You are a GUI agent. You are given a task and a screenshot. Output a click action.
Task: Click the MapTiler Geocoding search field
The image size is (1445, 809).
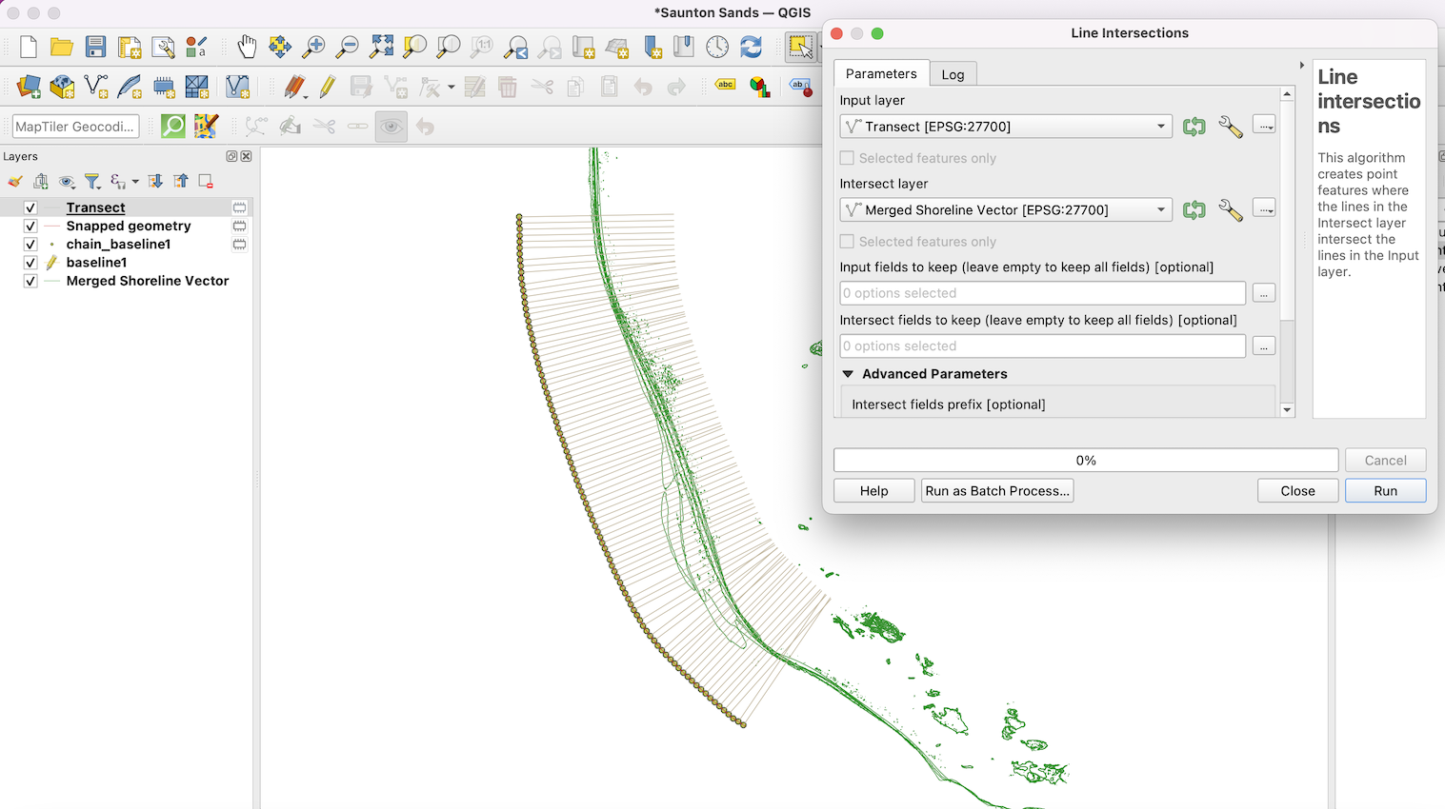75,127
